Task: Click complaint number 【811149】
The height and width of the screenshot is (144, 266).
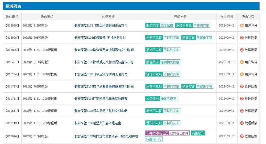Action: coord(12,123)
